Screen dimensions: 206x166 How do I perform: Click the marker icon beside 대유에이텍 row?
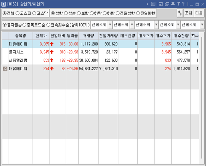[5, 69]
